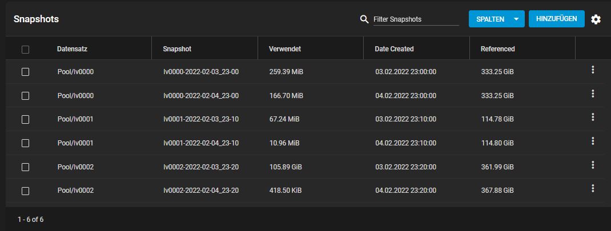Open actions menu for lv0001-2022-02-03_23-10 snapshot
This screenshot has height=231, width=611.
pos(593,117)
